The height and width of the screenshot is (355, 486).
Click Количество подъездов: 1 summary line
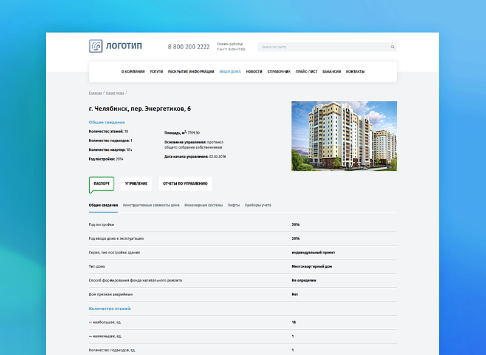tap(111, 141)
